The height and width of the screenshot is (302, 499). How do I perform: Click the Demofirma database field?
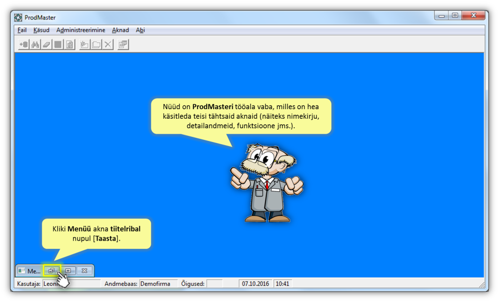tap(158, 283)
